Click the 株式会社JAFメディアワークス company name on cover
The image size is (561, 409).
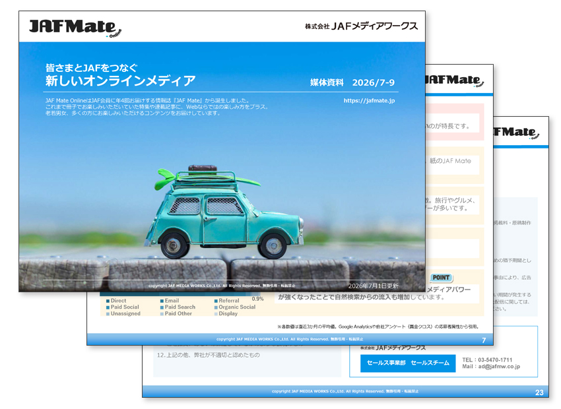point(362,26)
